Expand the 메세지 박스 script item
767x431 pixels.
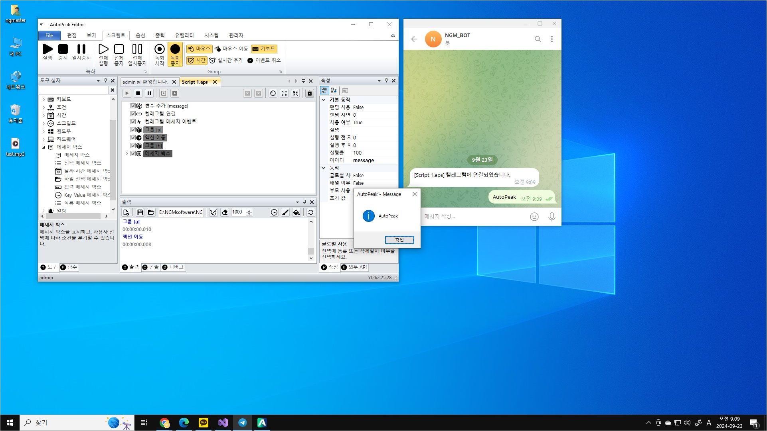(127, 153)
